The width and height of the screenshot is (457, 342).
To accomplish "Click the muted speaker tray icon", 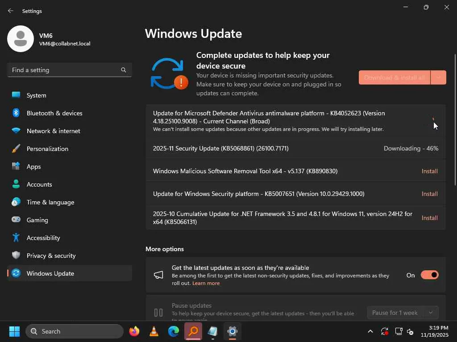I will (x=410, y=331).
